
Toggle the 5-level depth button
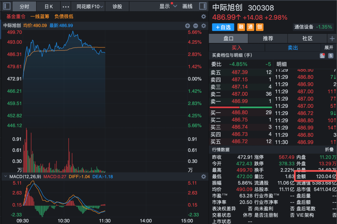tap(330, 56)
